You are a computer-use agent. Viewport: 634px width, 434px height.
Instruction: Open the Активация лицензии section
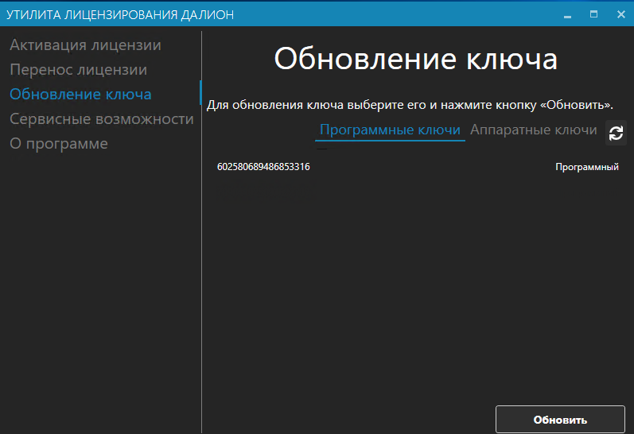85,45
